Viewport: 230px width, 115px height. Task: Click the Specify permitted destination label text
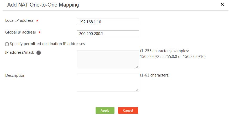(47, 44)
